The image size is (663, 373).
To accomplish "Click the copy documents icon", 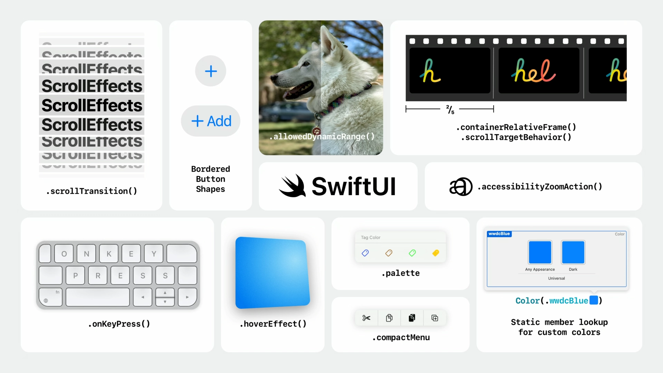I will 389,318.
